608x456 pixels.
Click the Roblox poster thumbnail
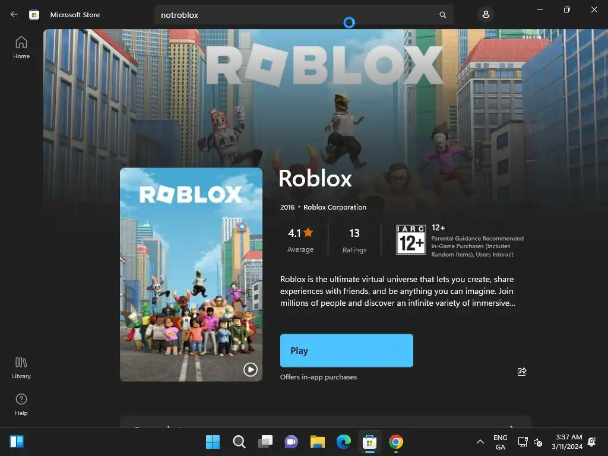(x=191, y=274)
